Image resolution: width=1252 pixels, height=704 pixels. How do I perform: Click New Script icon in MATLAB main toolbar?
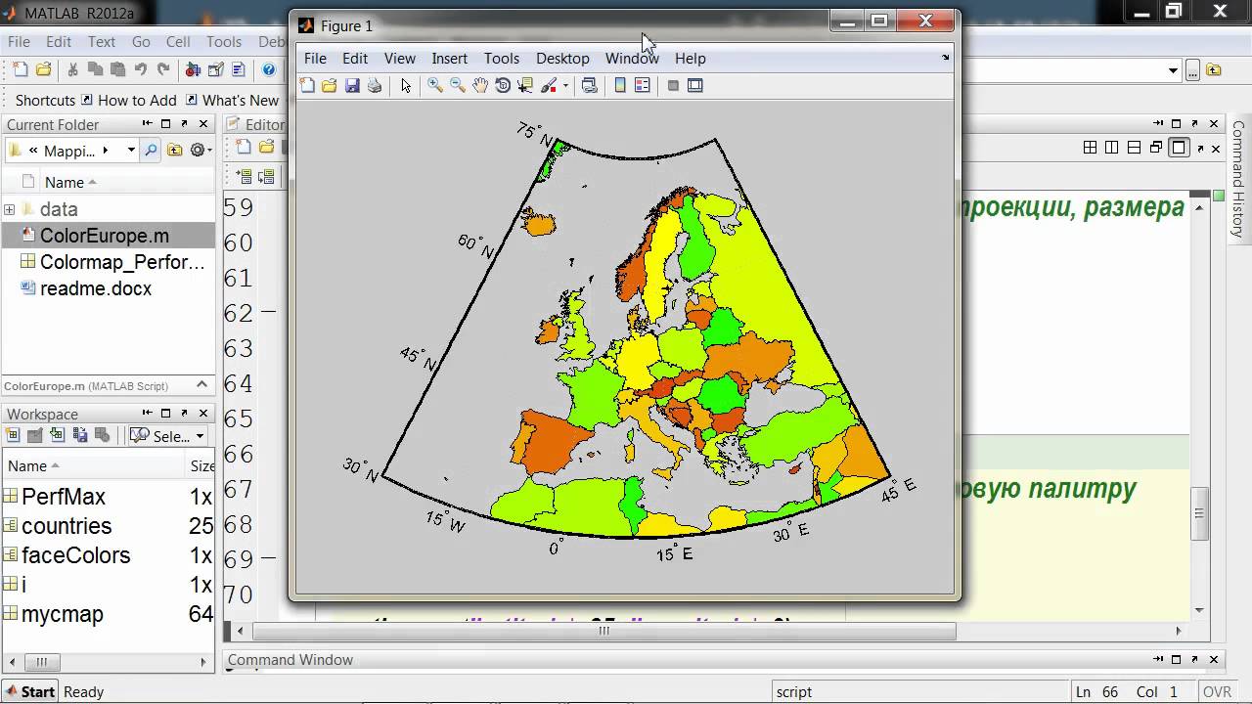[x=21, y=69]
